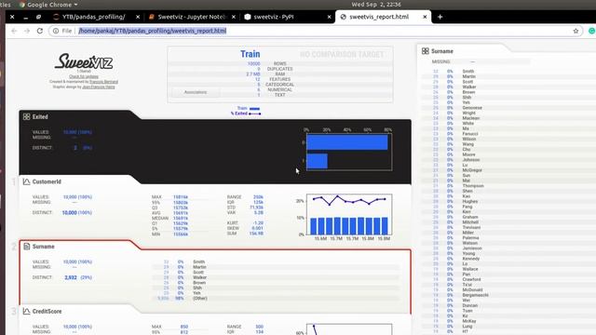
Task: Expand the CustomerId feature section
Action: click(47, 182)
